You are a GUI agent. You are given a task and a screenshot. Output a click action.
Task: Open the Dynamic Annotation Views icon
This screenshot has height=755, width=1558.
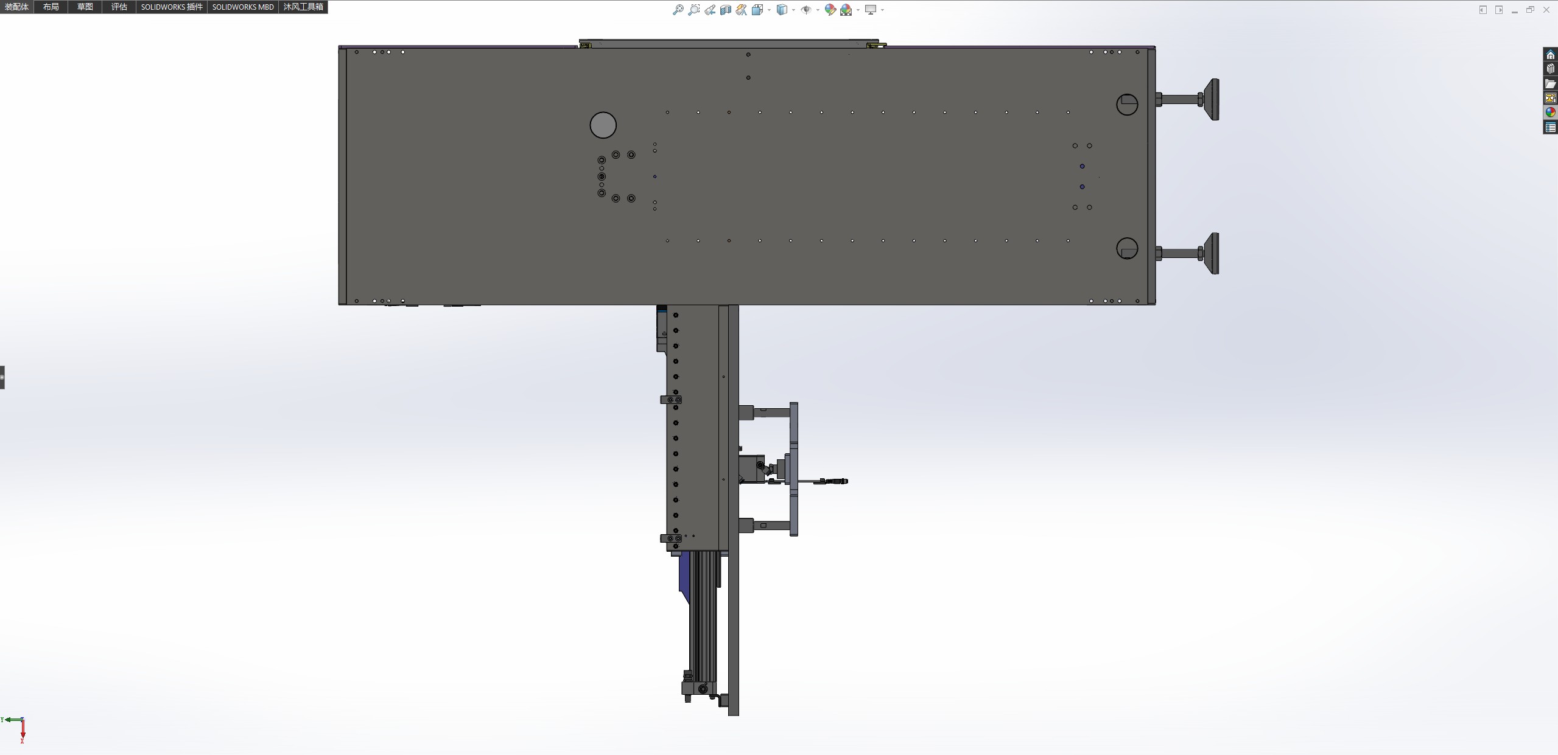(741, 10)
